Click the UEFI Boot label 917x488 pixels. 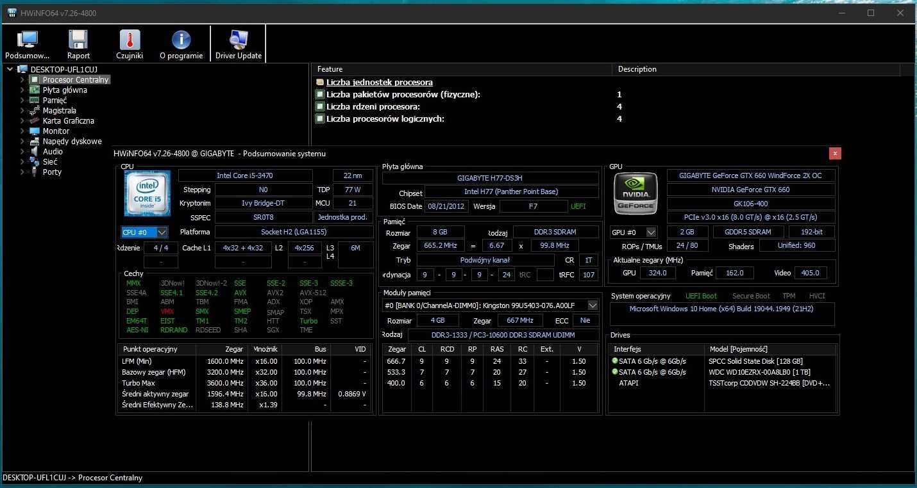[x=702, y=296]
